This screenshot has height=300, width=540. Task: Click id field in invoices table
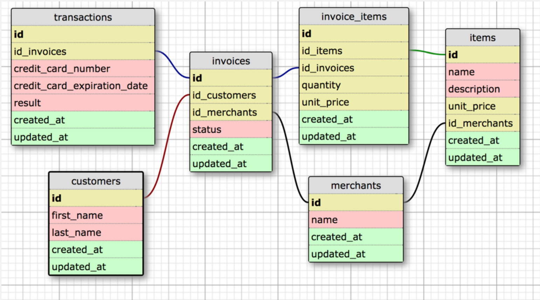[x=231, y=78]
